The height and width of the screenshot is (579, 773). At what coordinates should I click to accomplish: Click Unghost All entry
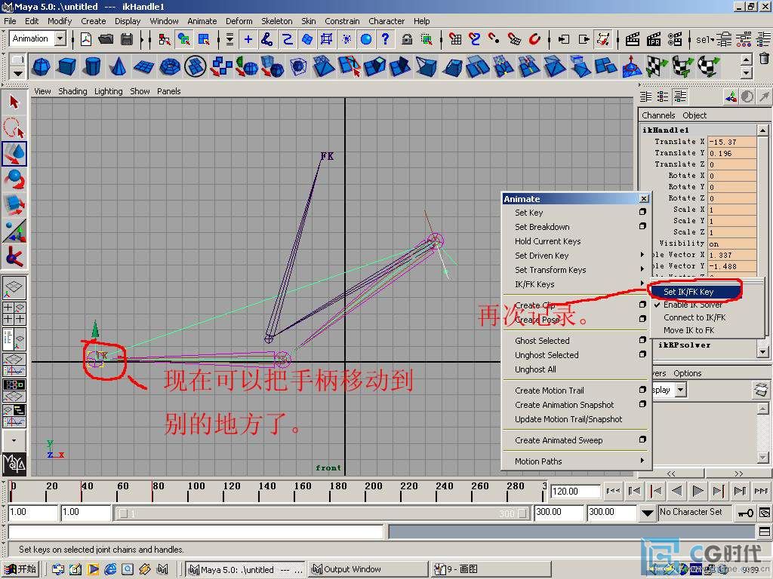click(x=535, y=369)
